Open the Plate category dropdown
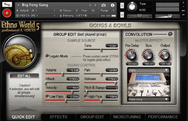 [149, 70]
